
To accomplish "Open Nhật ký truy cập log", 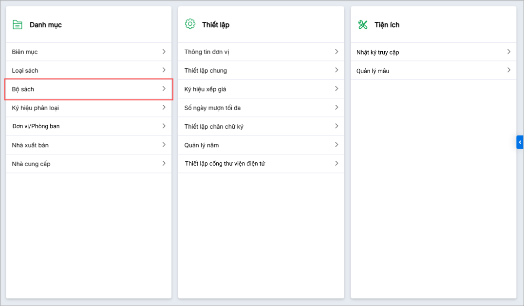I will 378,52.
